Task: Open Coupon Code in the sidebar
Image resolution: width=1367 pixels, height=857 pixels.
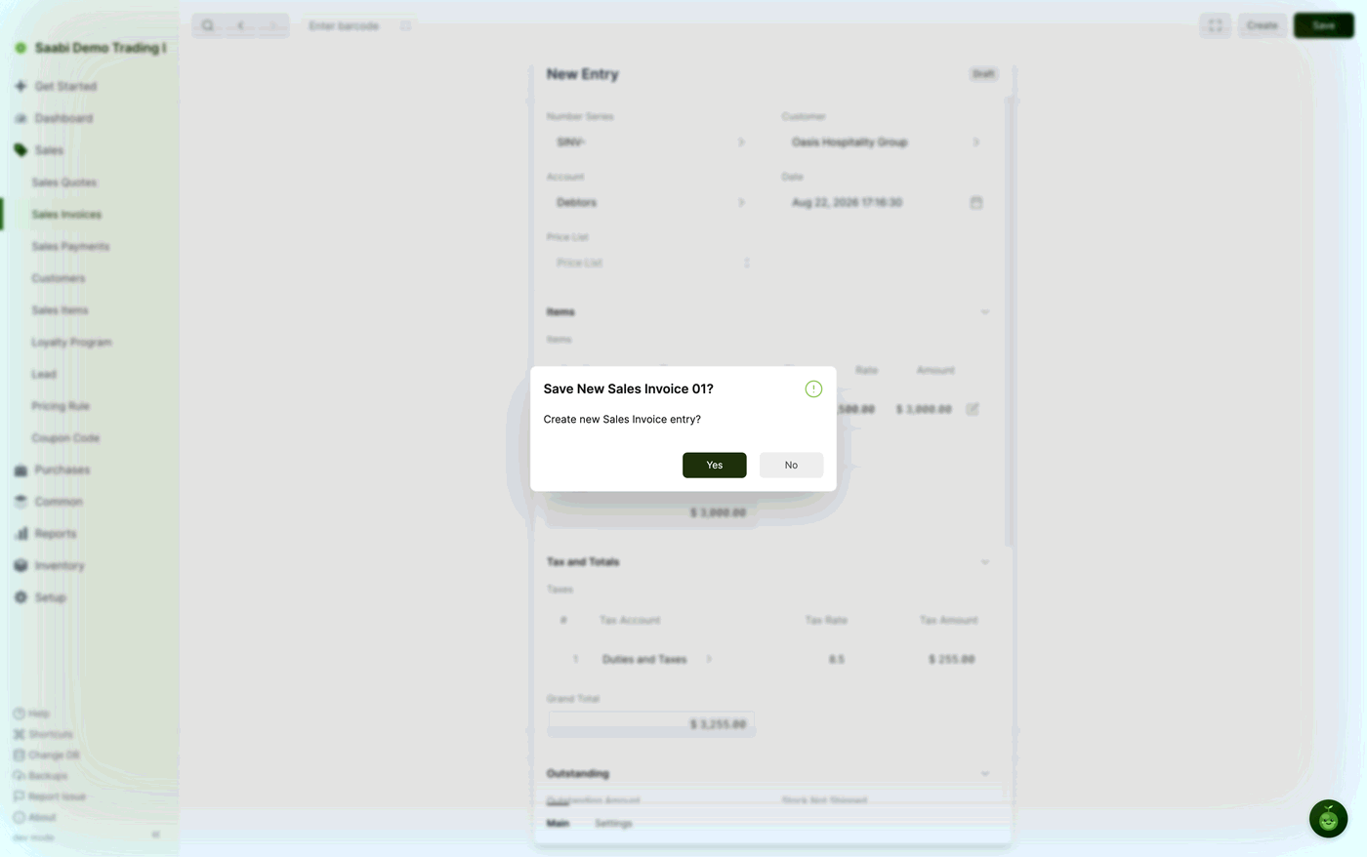Action: (x=65, y=438)
